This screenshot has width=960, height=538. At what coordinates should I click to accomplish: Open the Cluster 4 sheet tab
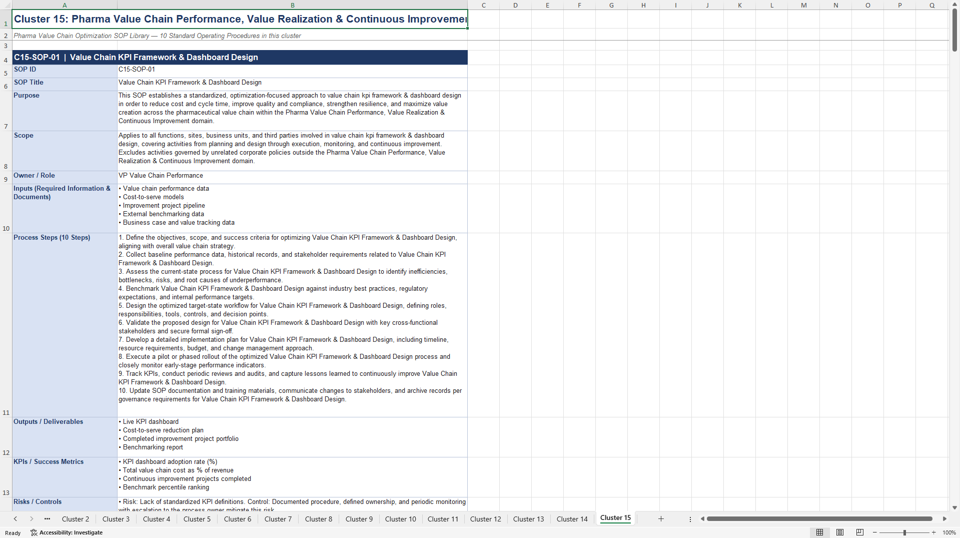[157, 519]
